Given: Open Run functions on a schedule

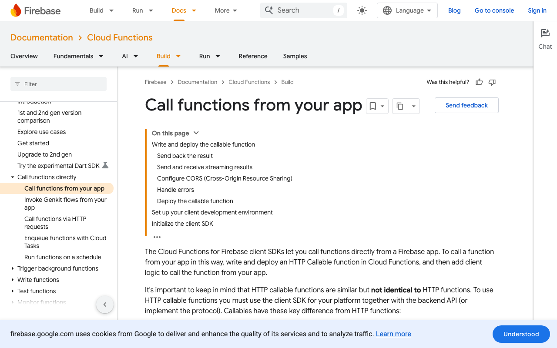Looking at the screenshot, I should point(63,257).
